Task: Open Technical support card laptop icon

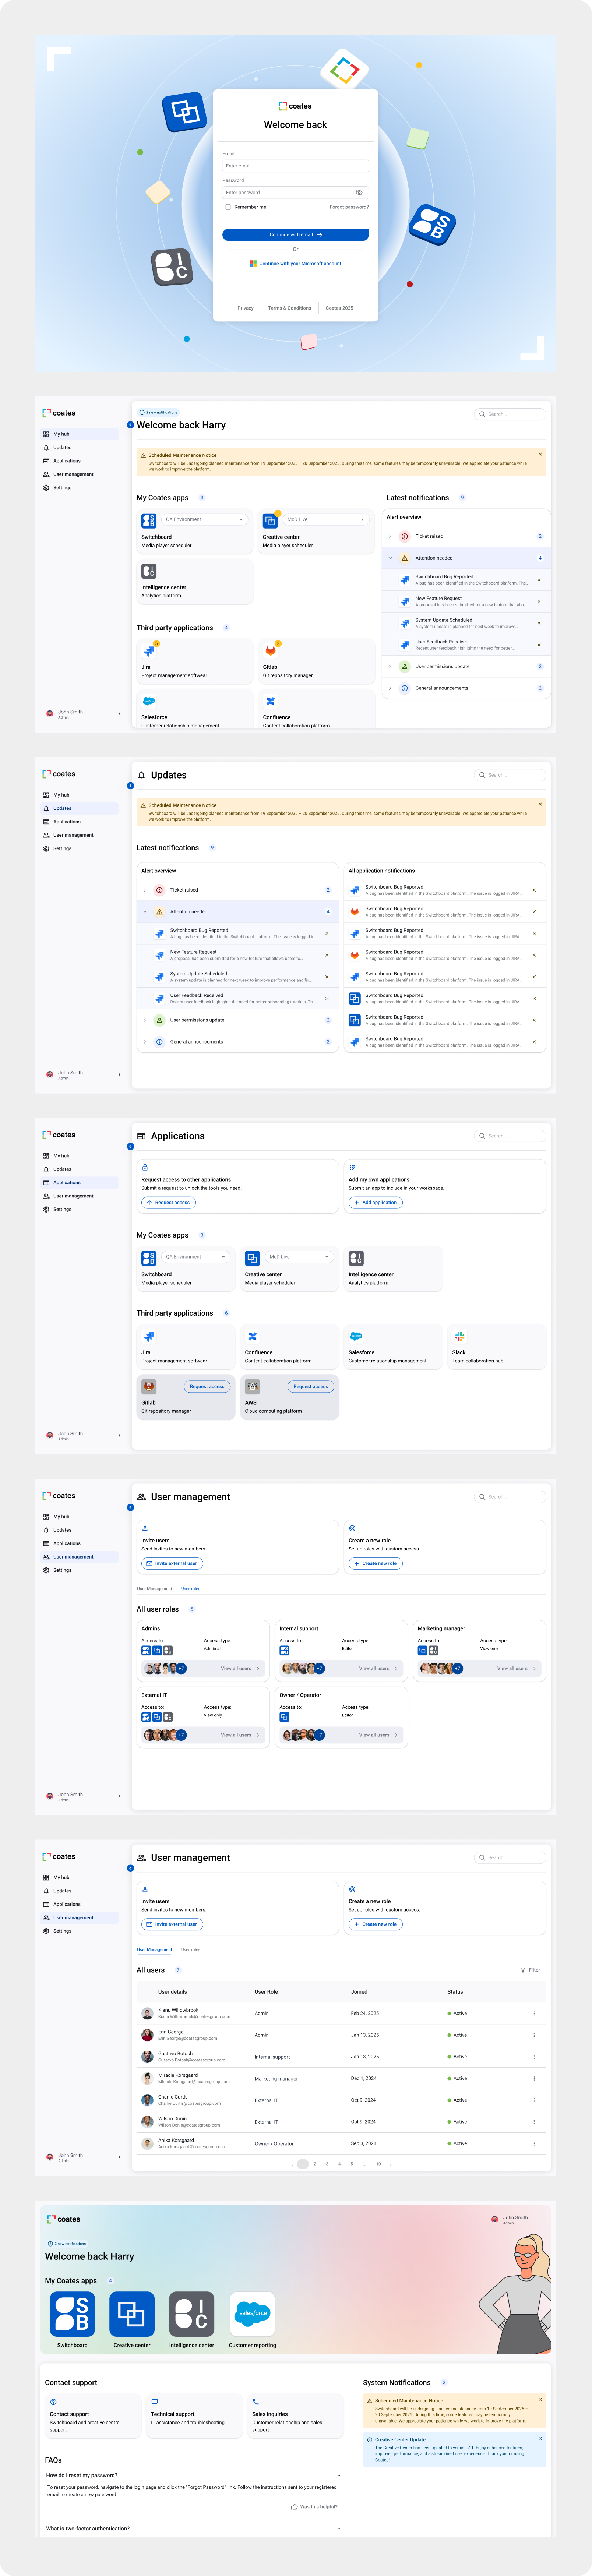Action: tap(155, 2401)
